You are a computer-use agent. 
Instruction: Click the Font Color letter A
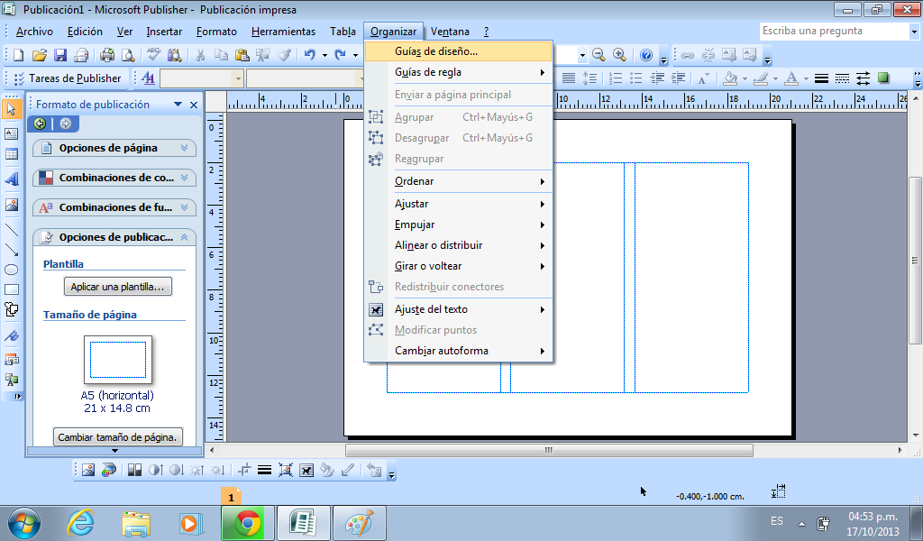coord(791,78)
